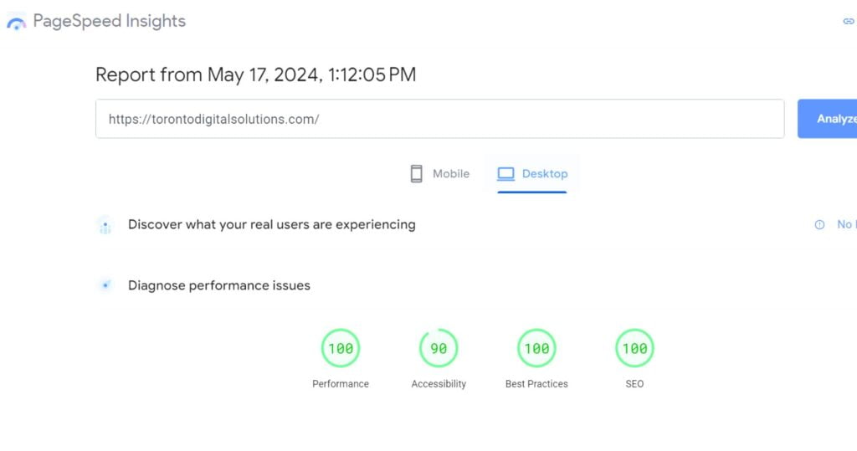Jump to Accessibility score gauge 90

(439, 348)
